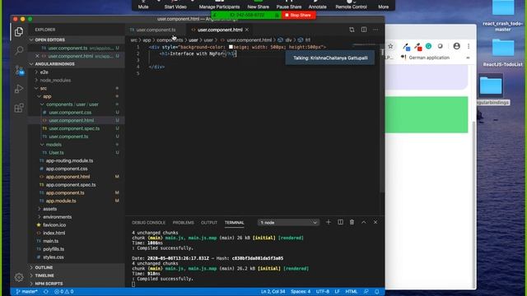The width and height of the screenshot is (527, 296).
Task: Switch to the Debug Console panel tab
Action: 148,223
